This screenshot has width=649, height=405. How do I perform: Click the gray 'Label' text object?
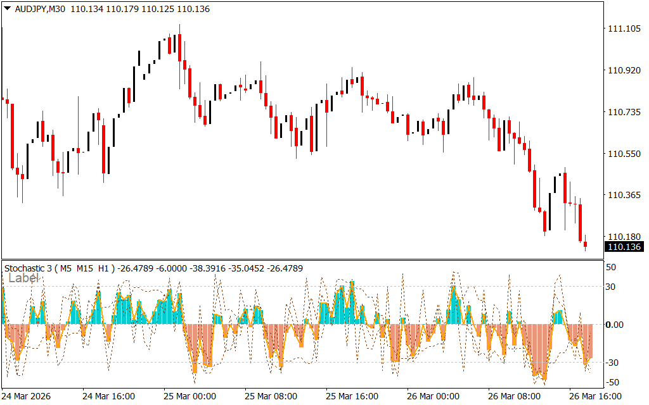coord(23,278)
